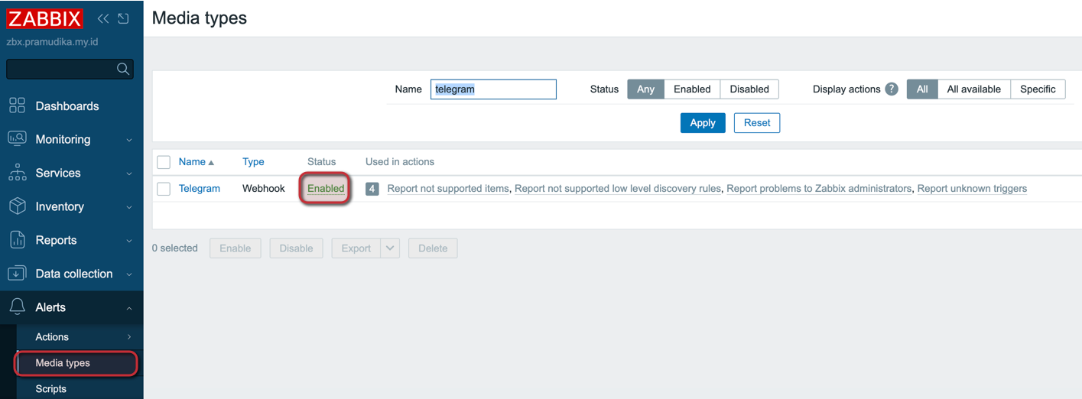Sort table by Name column header
1082x399 pixels.
coord(192,162)
